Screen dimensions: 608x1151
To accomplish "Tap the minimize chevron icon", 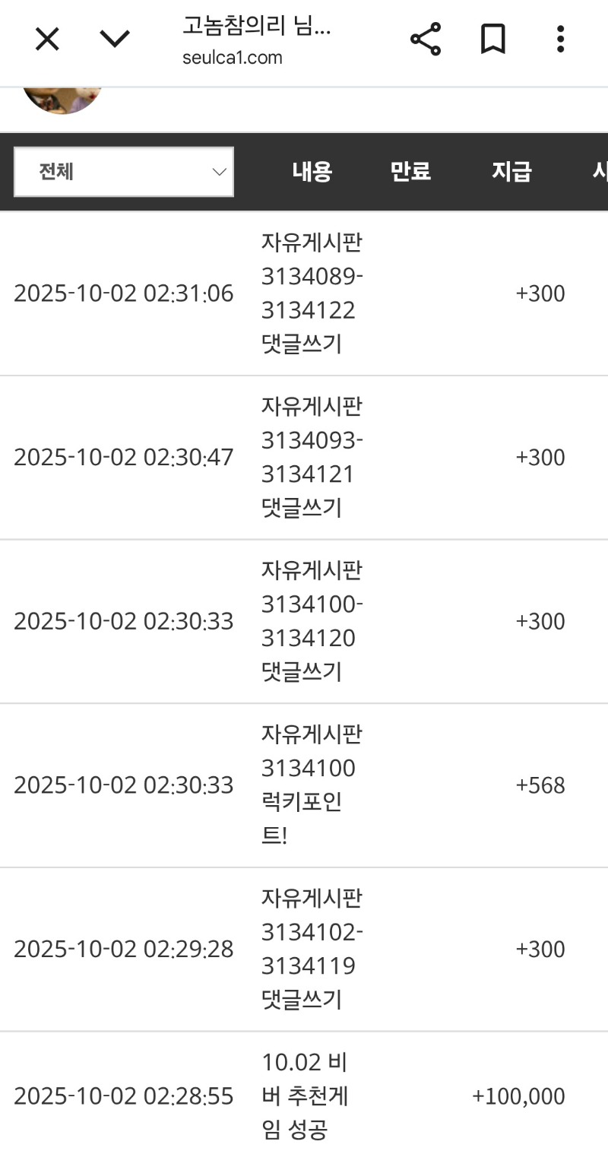I will [x=115, y=39].
